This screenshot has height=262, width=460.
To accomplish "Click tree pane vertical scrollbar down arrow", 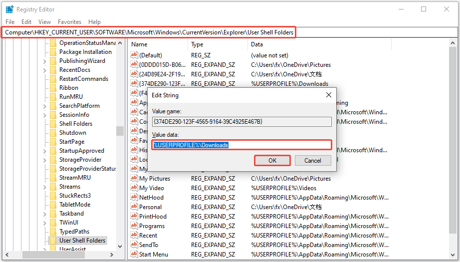I will [x=120, y=247].
